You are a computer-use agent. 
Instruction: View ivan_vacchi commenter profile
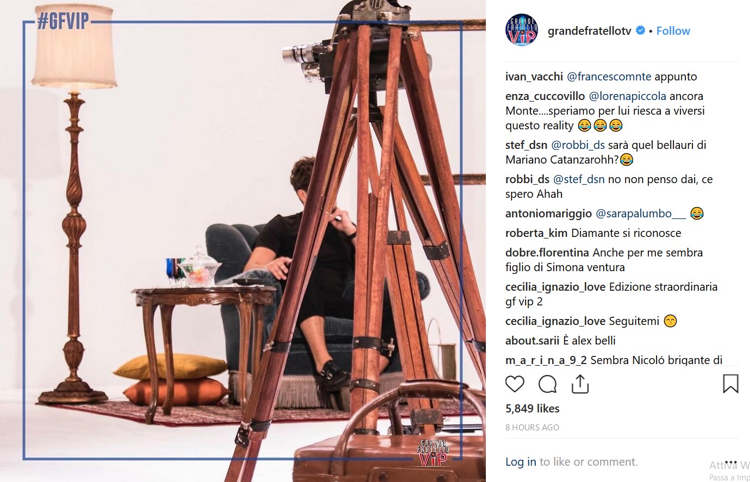coord(534,77)
